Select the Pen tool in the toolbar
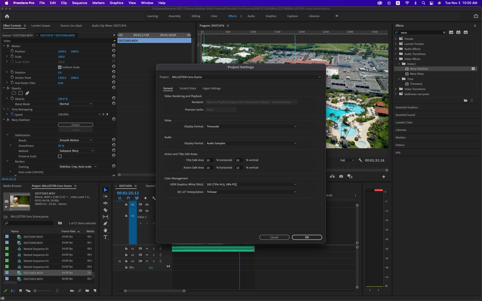482x301 pixels. click(x=105, y=223)
